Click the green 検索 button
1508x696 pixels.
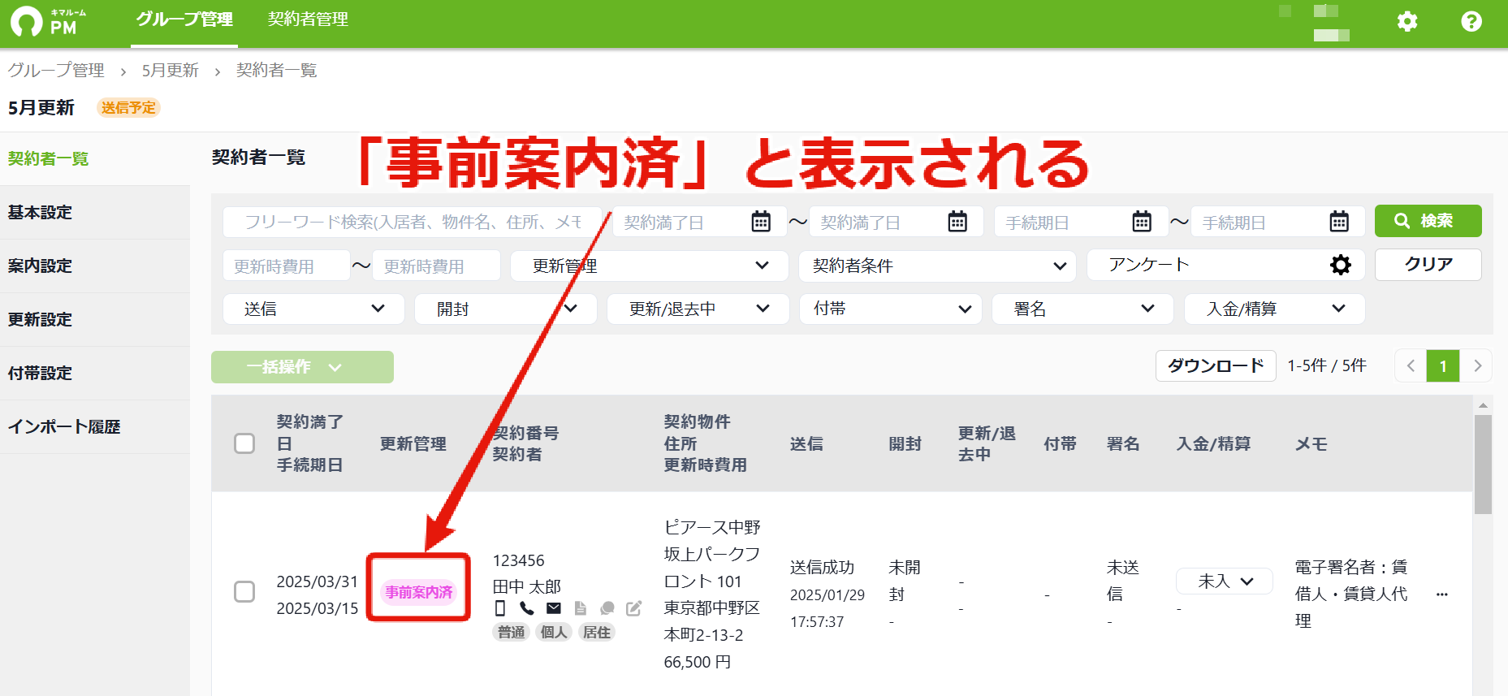coord(1428,221)
